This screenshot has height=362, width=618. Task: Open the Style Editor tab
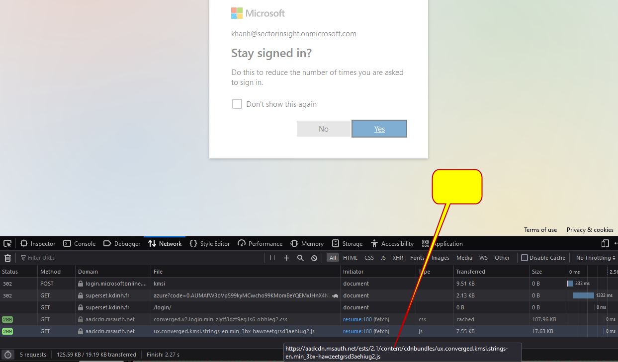click(x=210, y=243)
